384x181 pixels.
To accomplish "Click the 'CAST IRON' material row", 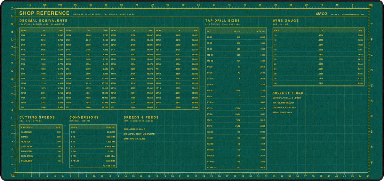I will [41, 146].
